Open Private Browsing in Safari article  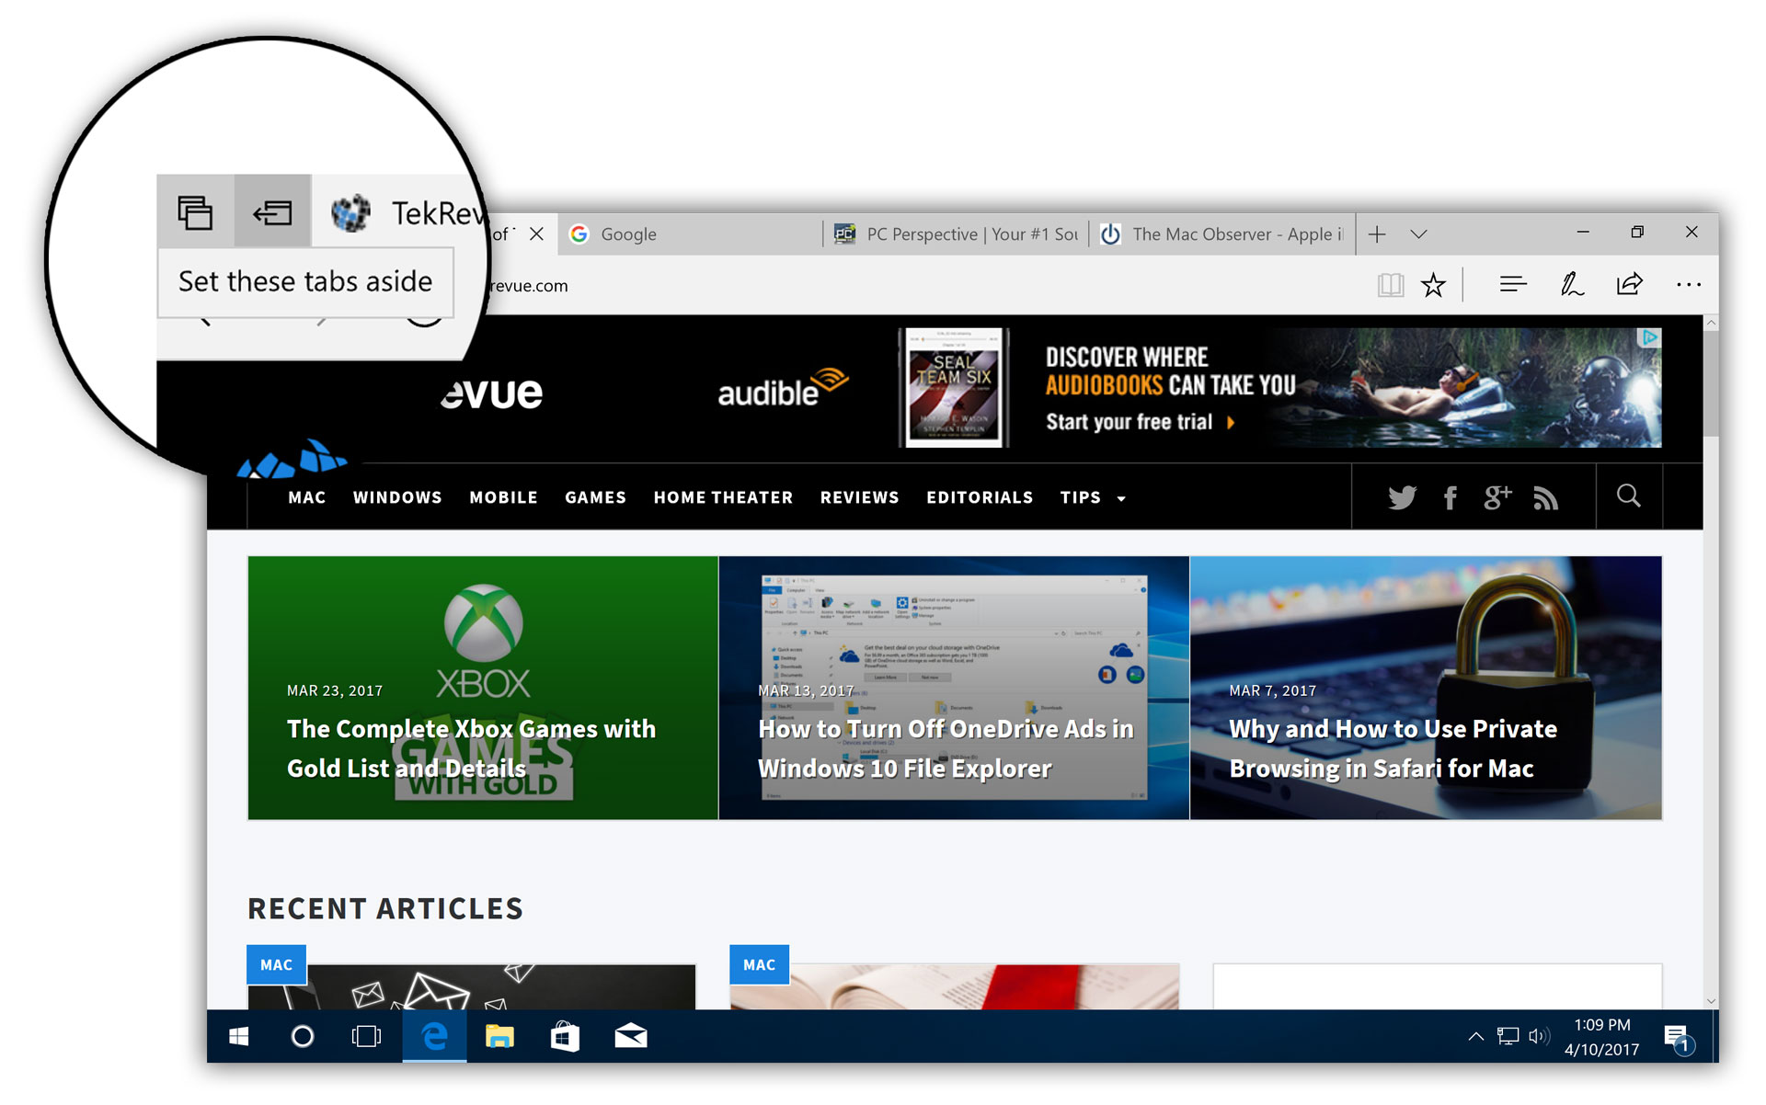(1426, 688)
